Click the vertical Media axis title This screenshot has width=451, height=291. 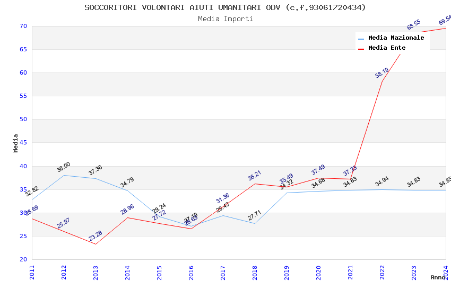(x=15, y=143)
